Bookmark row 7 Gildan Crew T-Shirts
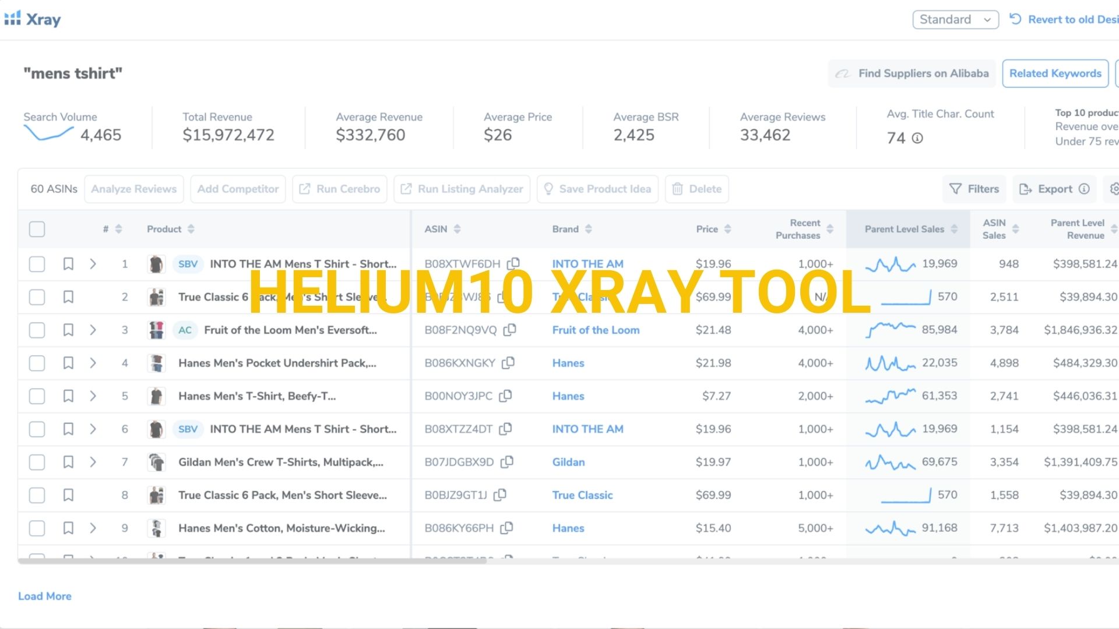Image resolution: width=1119 pixels, height=629 pixels. click(x=68, y=462)
